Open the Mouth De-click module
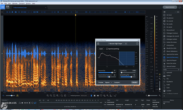The image size is (183, 110). 171,48
